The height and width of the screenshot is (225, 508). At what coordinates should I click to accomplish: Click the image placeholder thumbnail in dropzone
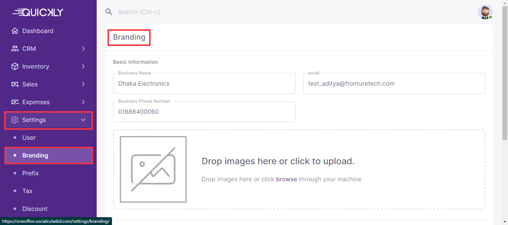click(x=153, y=169)
